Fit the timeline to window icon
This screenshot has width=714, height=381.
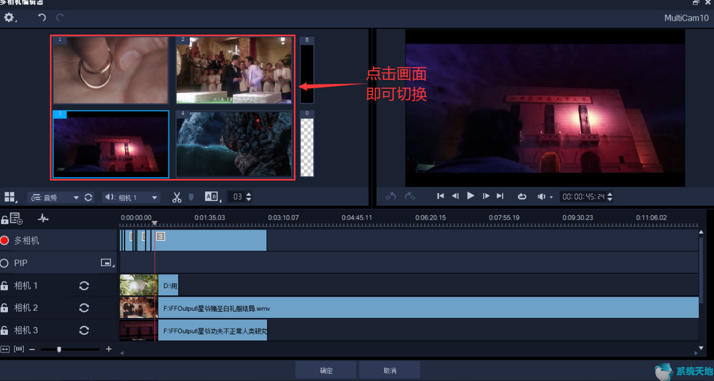(x=5, y=349)
